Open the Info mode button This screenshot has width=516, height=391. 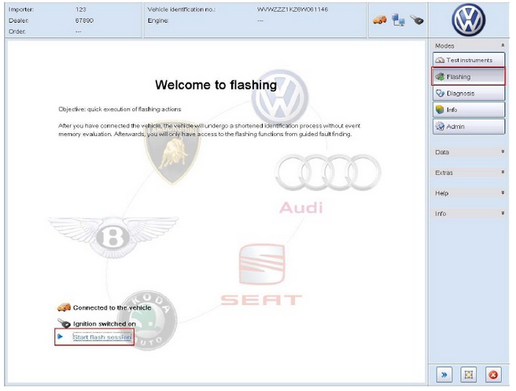point(469,109)
